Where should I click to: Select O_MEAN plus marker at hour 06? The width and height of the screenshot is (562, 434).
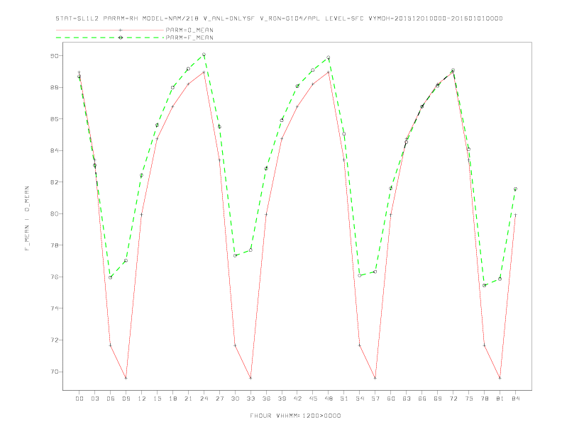[x=111, y=345]
